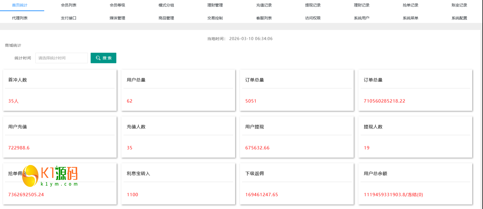Click the 利息宝转入 value 1100
The image size is (483, 209).
[132, 195]
